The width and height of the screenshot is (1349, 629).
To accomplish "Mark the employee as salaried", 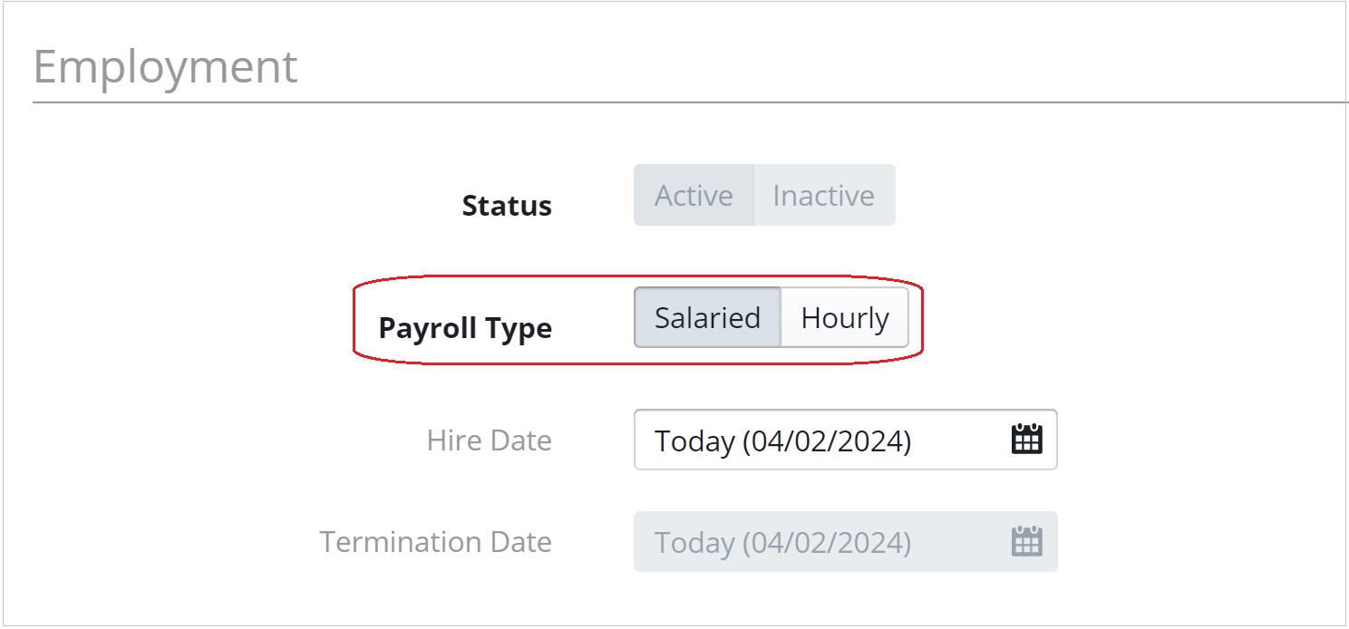I will click(707, 317).
